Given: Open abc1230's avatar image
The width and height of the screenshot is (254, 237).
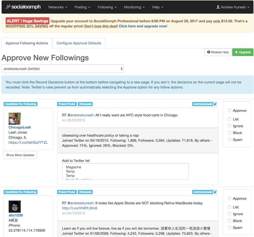Looking at the screenshot, I should coord(14,207).
